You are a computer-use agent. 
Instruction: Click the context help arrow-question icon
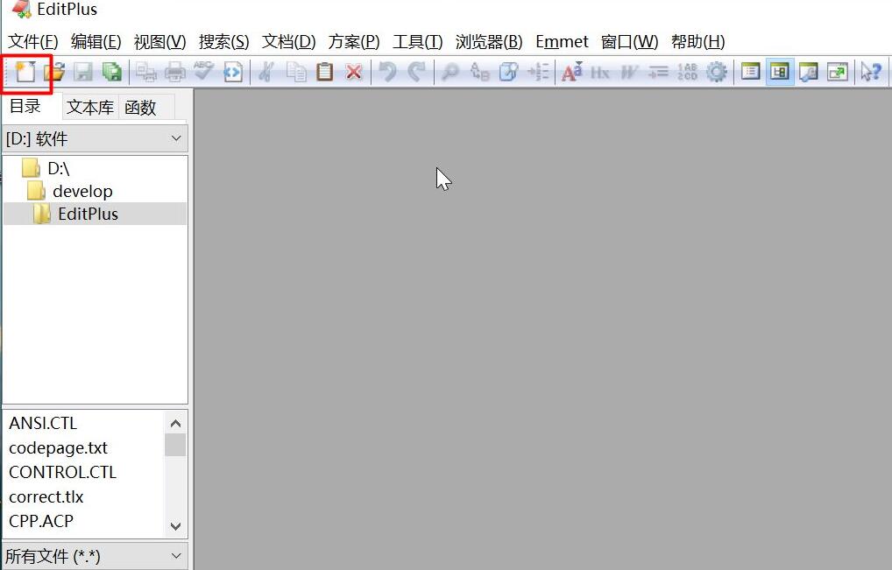[x=871, y=72]
